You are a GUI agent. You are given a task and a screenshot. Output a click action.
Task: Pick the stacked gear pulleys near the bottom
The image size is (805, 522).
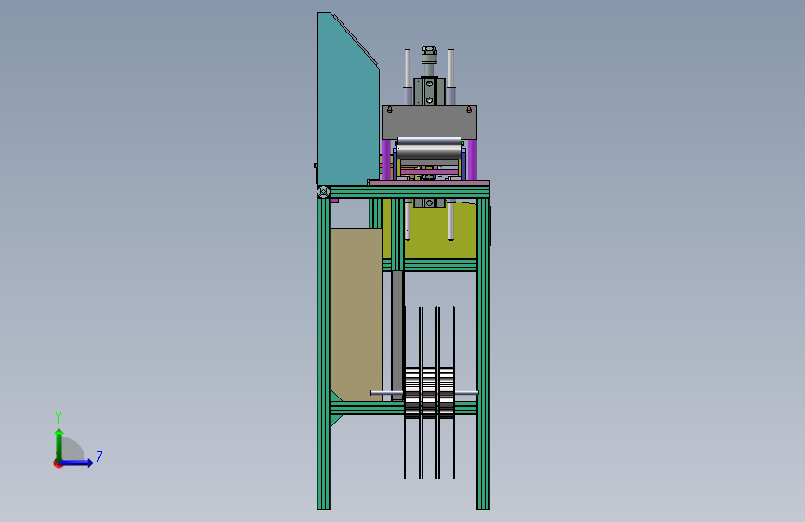click(x=429, y=393)
